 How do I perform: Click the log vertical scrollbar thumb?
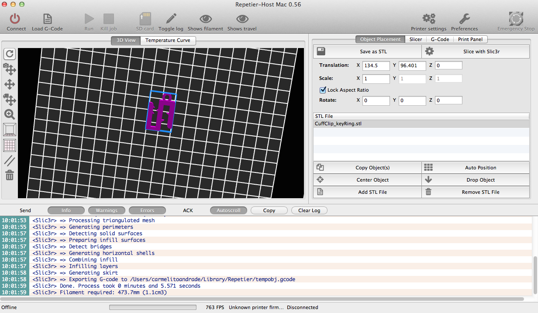pyautogui.click(x=535, y=275)
